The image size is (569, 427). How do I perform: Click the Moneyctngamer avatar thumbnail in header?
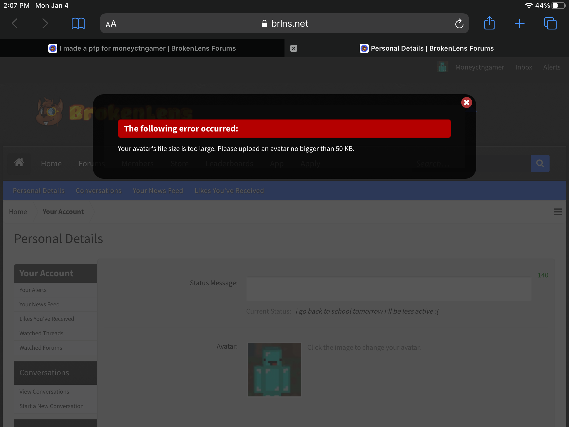pyautogui.click(x=443, y=67)
